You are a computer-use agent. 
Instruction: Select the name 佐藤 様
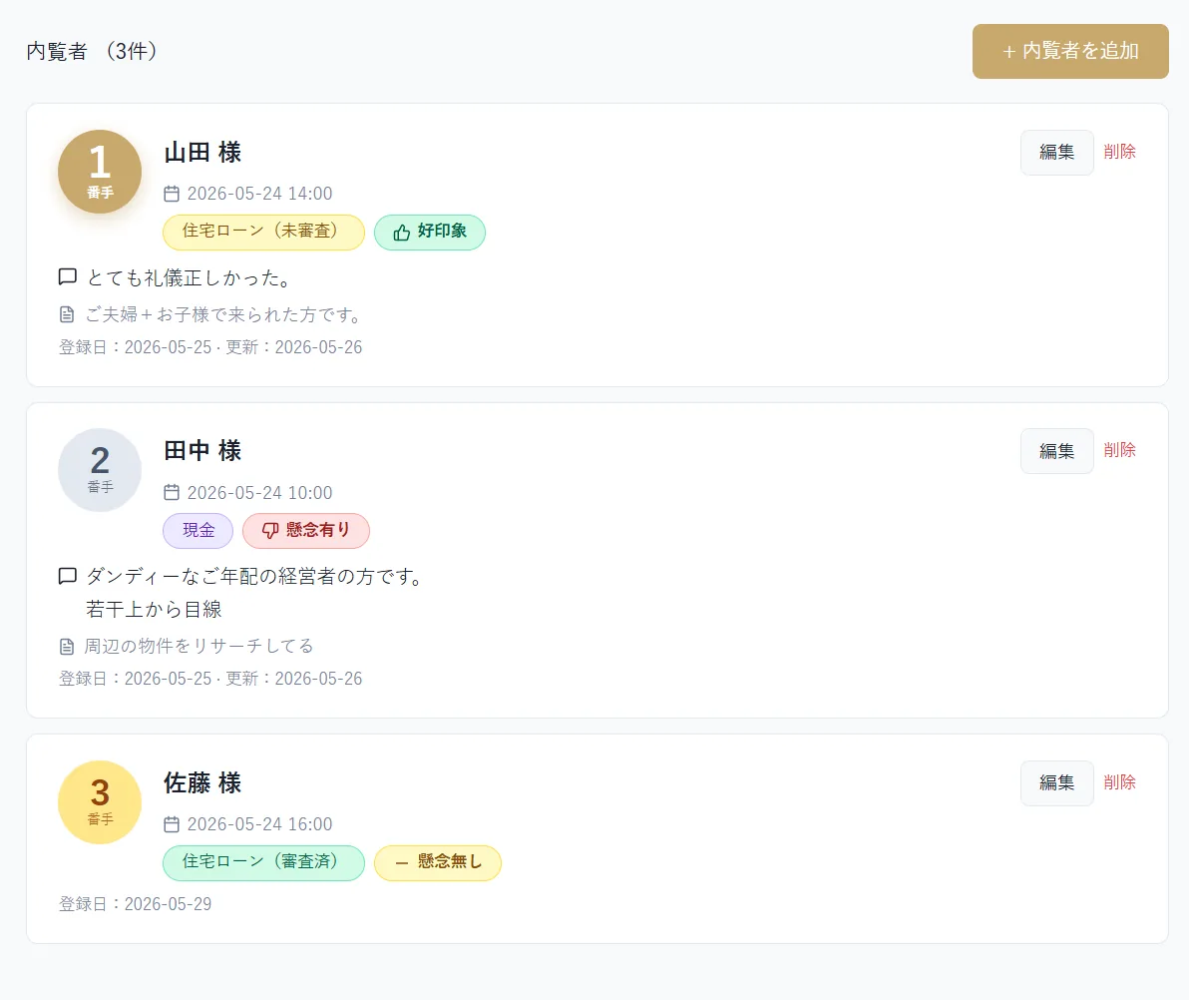point(202,783)
